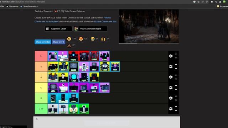Open the Chrome profile avatar
228x128 pixels.
pos(224,2)
